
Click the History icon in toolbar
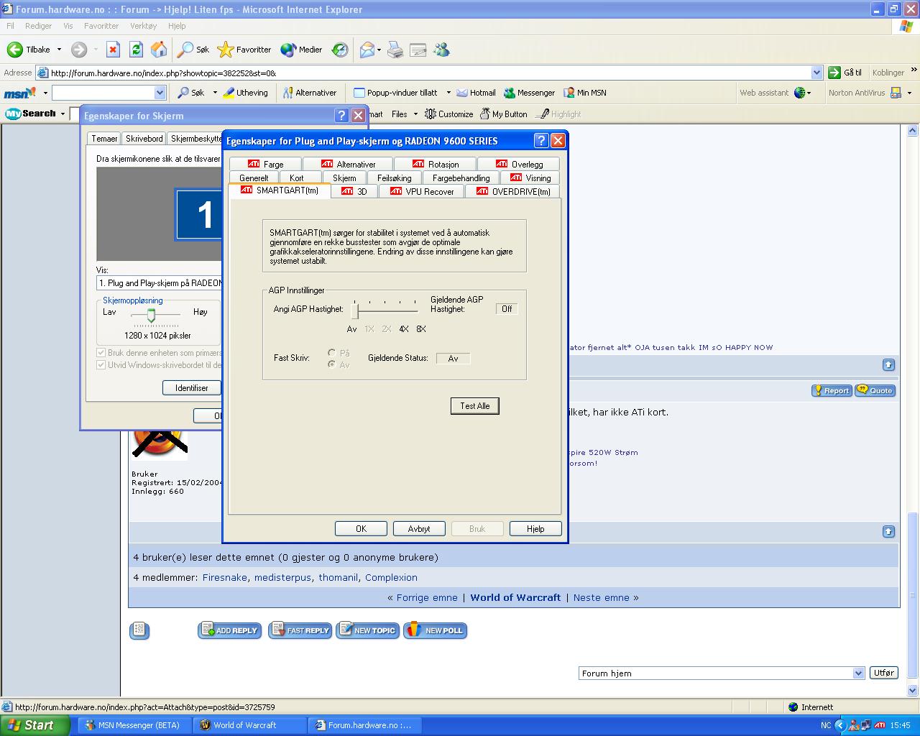pos(340,50)
